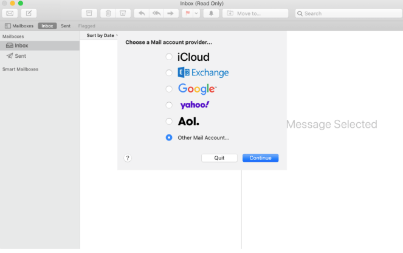Screen dimensions: 403x253
Task: Open Inbox in the sidebar
Action: point(40,46)
